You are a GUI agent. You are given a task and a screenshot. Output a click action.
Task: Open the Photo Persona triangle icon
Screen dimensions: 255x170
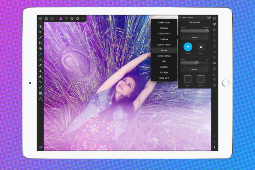[x=61, y=18]
